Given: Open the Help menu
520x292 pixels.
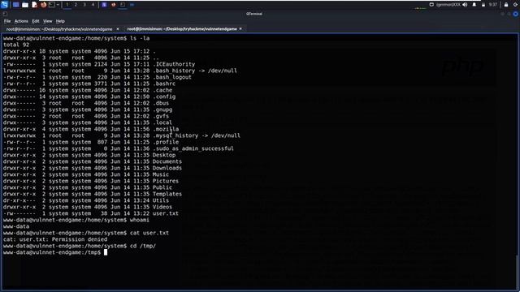Looking at the screenshot, I should 60,21.
